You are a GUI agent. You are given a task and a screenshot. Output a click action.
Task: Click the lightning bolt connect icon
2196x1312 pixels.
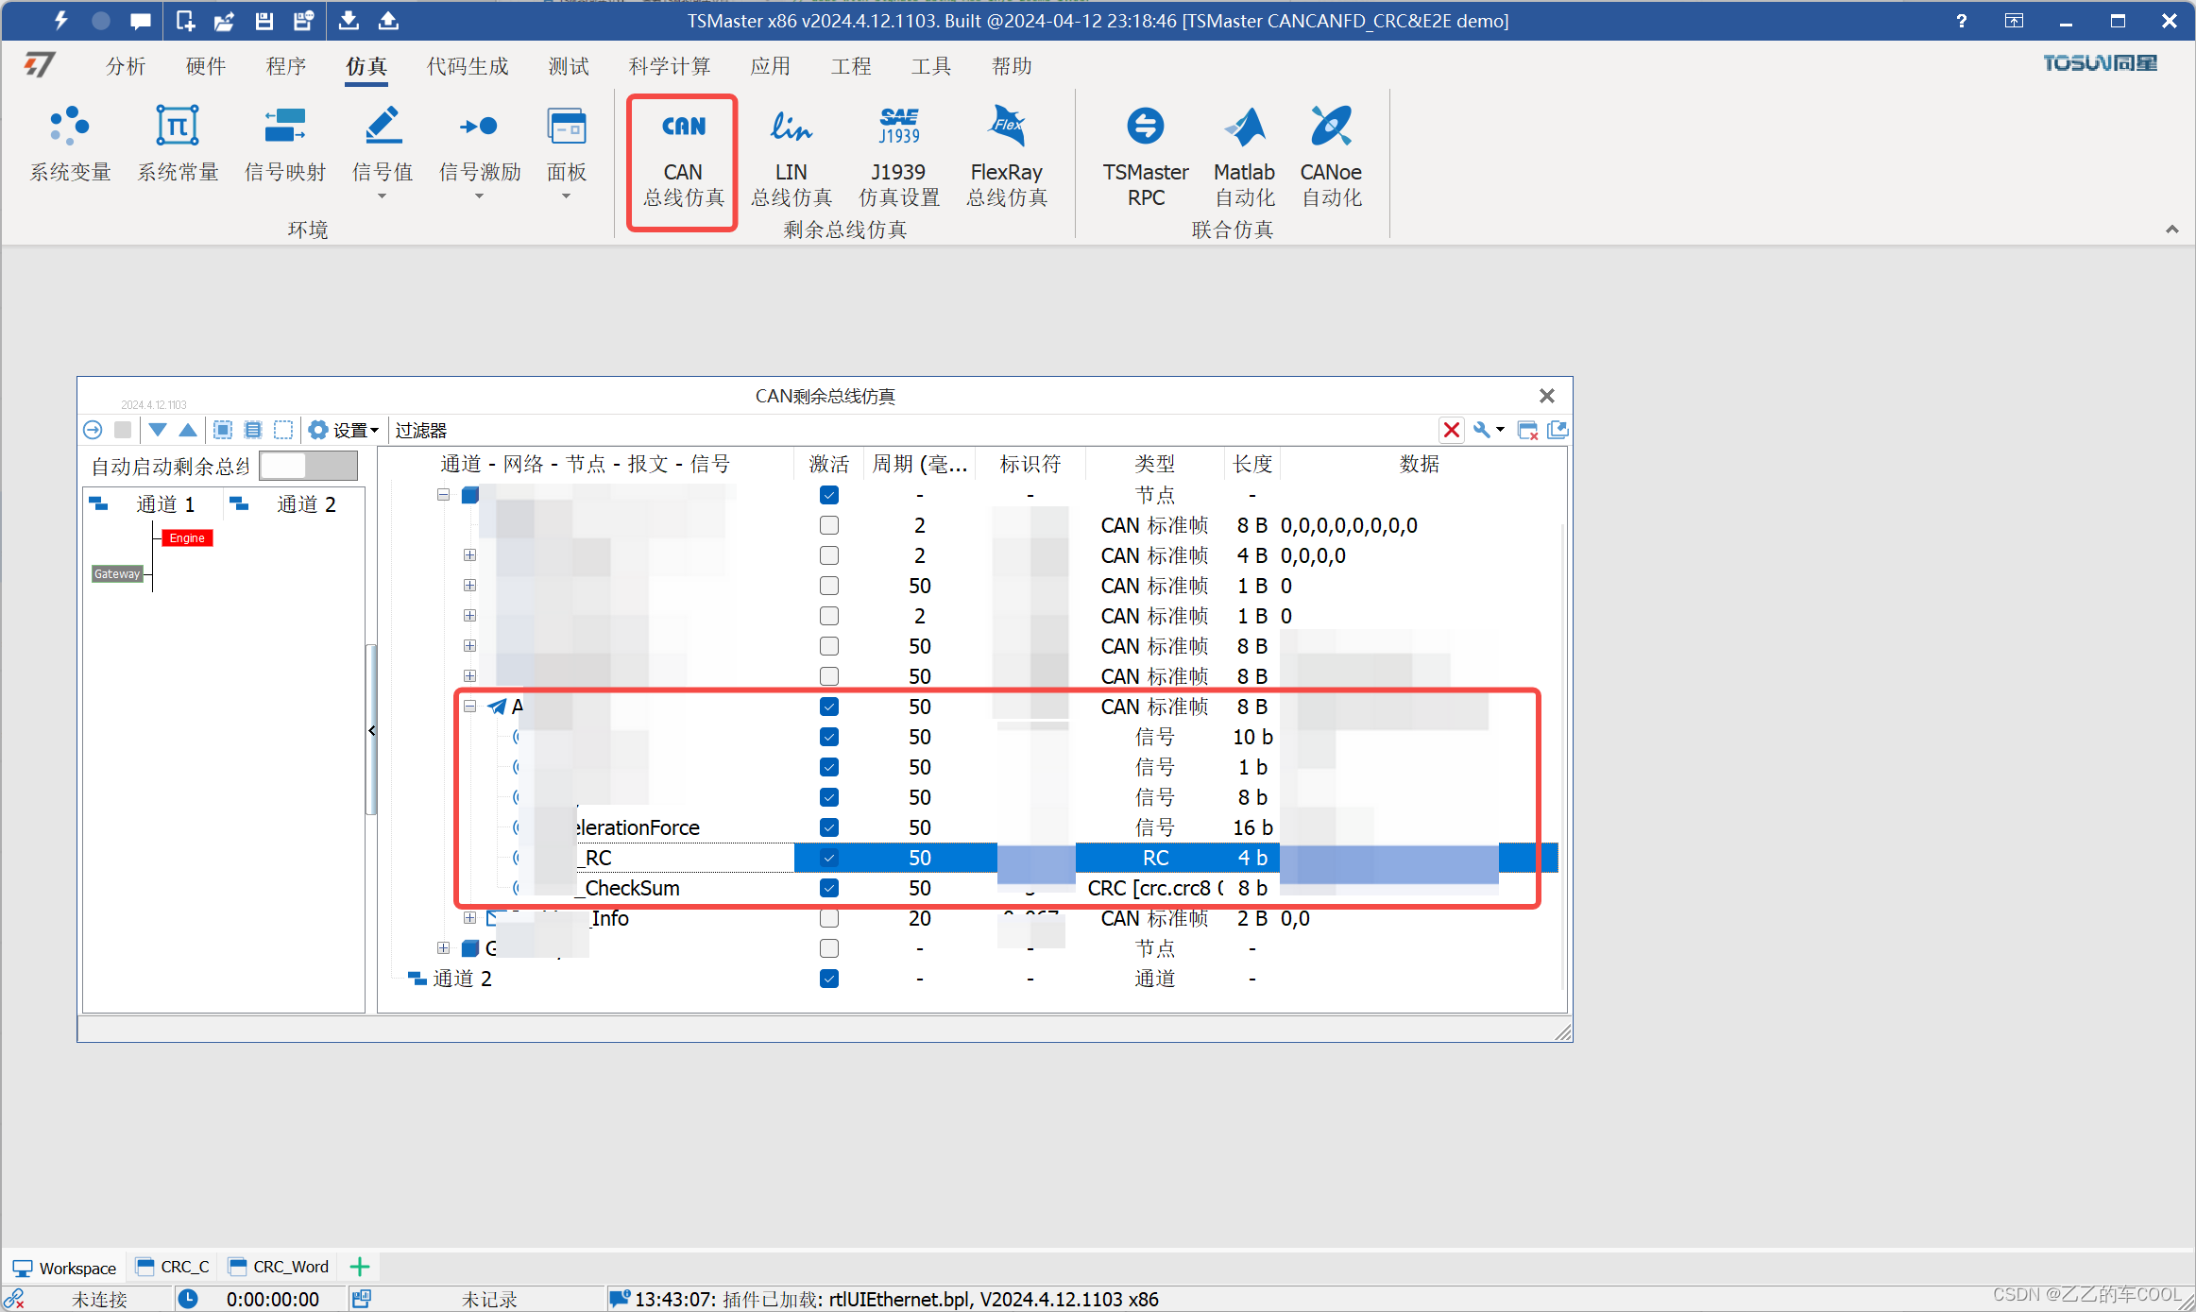60,20
